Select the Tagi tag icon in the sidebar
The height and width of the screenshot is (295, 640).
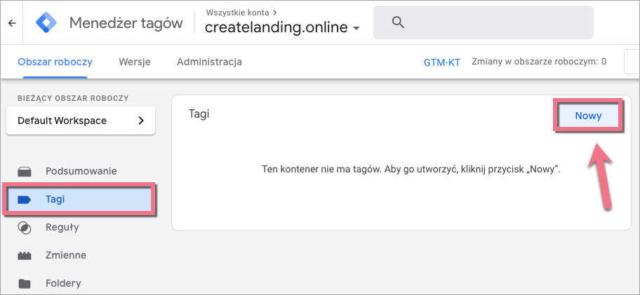click(x=25, y=199)
